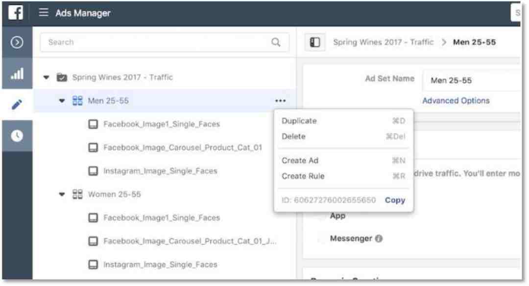This screenshot has height=286, width=529.
Task: Click the Ad Set Name input field
Action: [472, 80]
